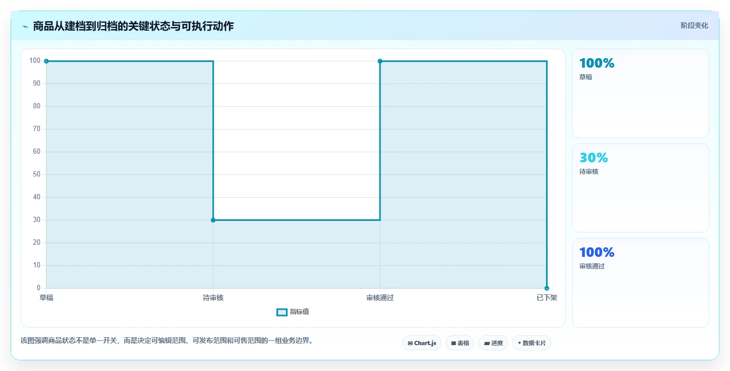Click the title 商品从建档到归档的关键状态与可执行动作

[x=133, y=26]
